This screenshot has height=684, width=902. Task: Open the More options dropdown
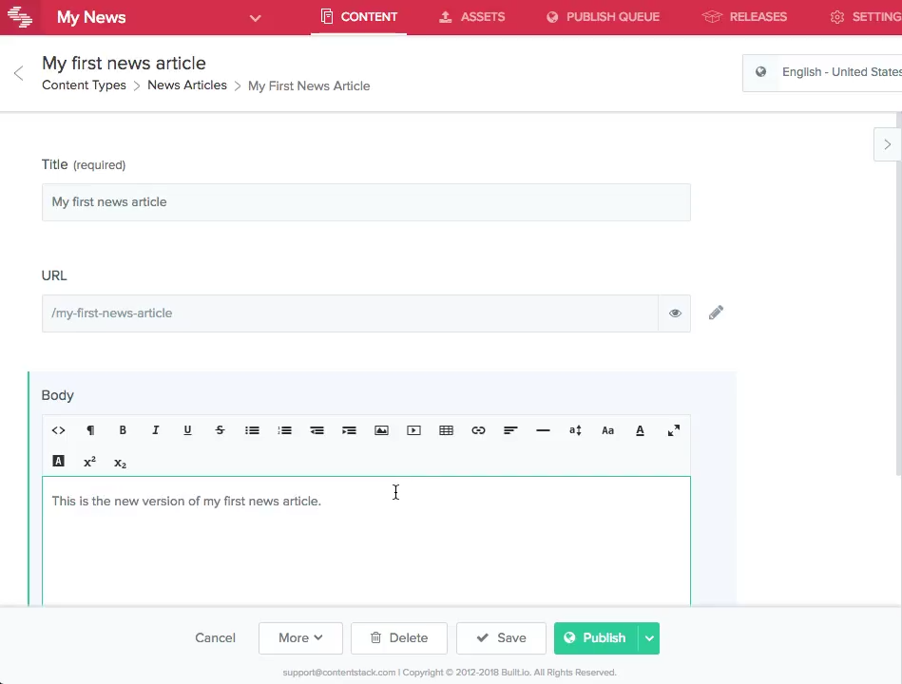[x=300, y=638]
